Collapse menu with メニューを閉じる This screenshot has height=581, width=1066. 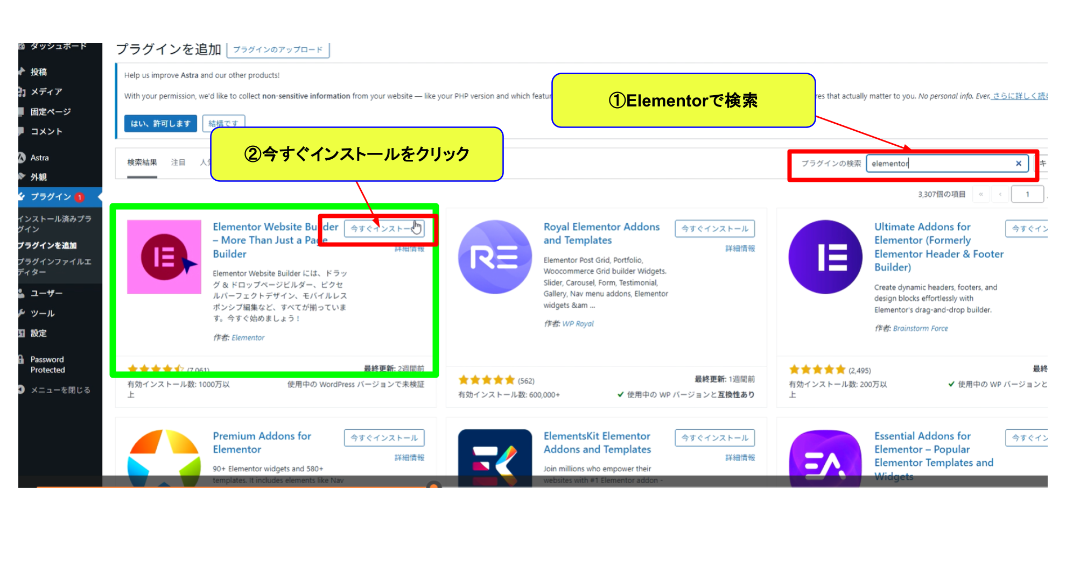(60, 390)
